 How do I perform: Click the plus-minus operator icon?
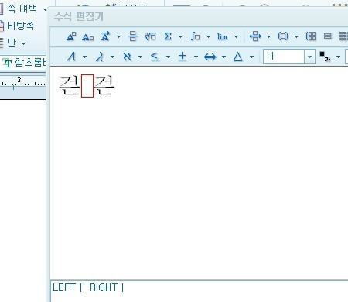183,57
